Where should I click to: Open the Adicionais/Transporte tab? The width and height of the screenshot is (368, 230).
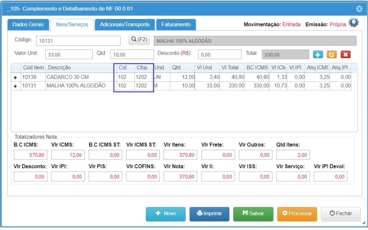(x=125, y=25)
